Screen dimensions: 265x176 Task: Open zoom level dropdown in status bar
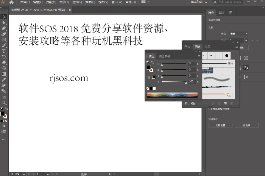click(x=24, y=174)
